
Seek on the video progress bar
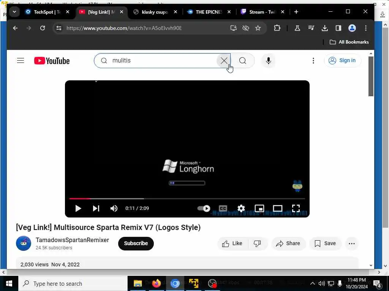pyautogui.click(x=187, y=199)
